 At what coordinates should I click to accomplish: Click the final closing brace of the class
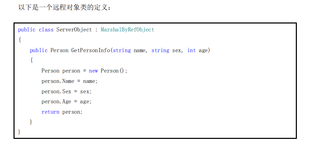click(19, 132)
